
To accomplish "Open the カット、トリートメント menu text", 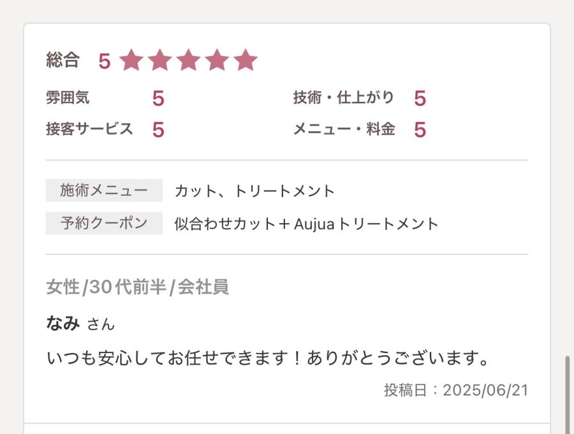I will click(254, 191).
